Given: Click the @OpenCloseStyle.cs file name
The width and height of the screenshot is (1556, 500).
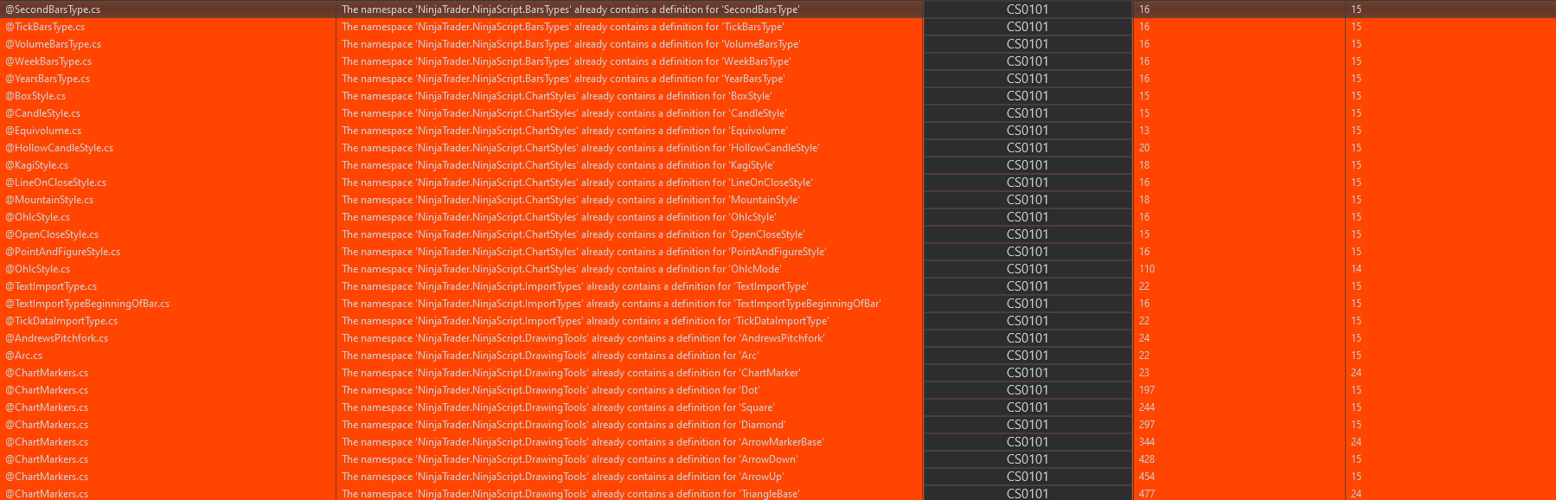Looking at the screenshot, I should pyautogui.click(x=52, y=234).
